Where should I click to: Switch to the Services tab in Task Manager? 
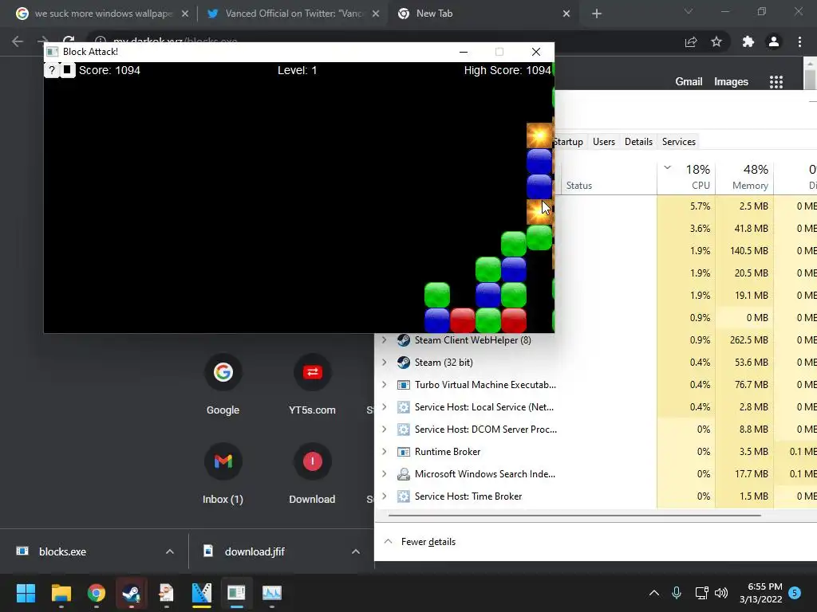point(678,142)
